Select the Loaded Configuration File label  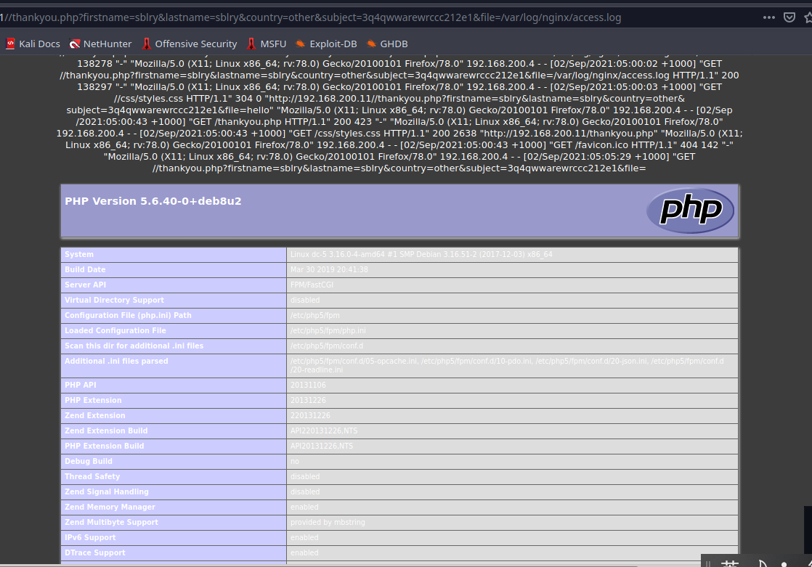click(x=115, y=330)
